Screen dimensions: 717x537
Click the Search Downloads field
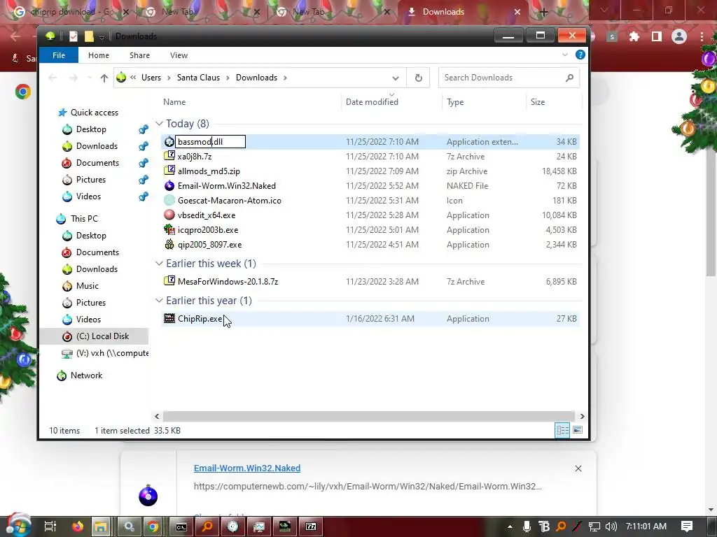509,78
